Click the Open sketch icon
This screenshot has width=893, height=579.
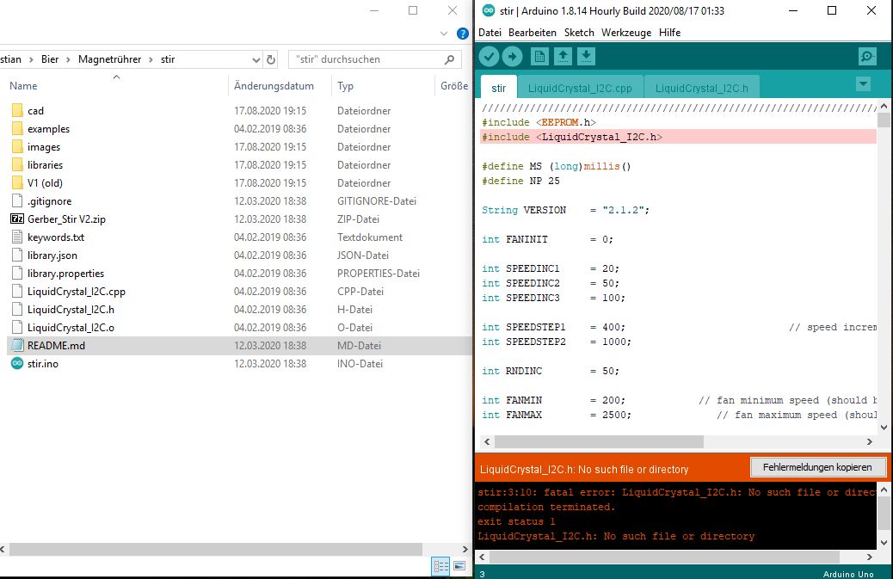563,57
